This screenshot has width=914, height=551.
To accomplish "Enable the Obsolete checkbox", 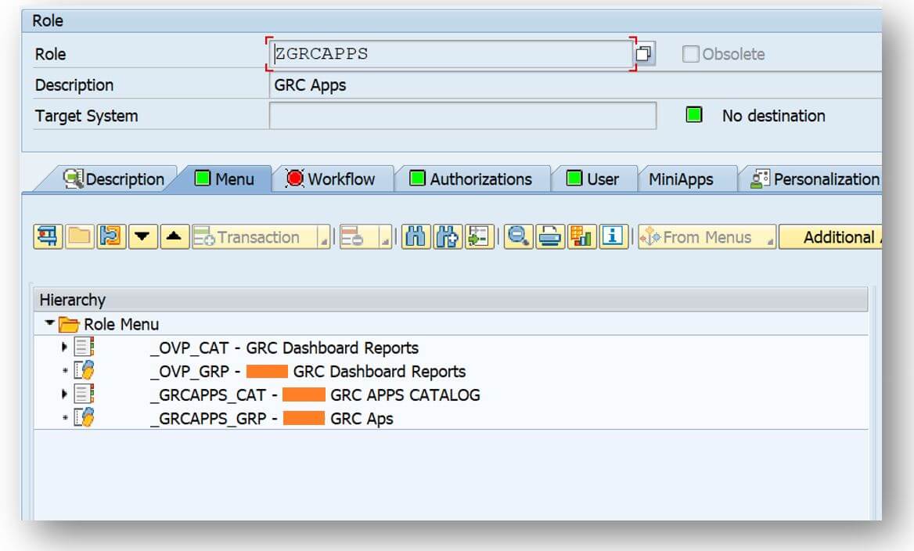I will [x=690, y=53].
